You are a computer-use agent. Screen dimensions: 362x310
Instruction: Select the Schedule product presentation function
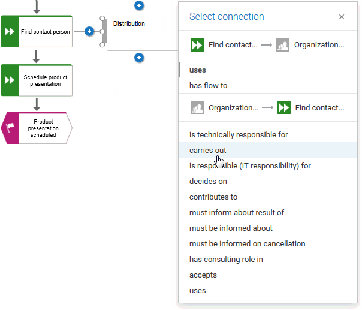click(37, 80)
